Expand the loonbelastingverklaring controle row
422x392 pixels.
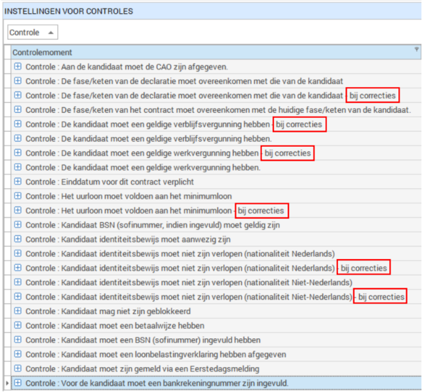click(x=18, y=354)
